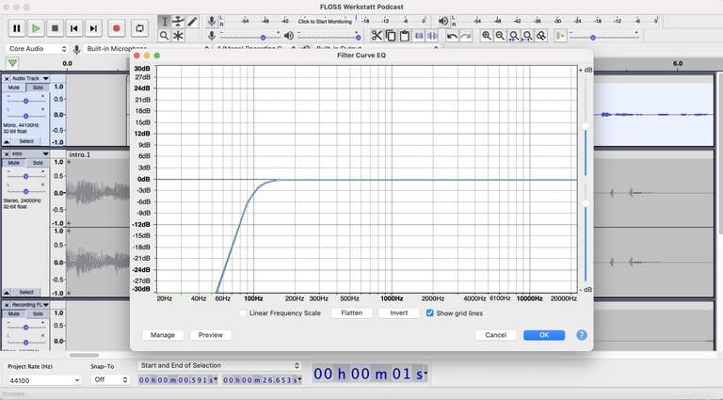This screenshot has height=400, width=723.
Task: Click the Select button on Intro track
Action: point(26,292)
